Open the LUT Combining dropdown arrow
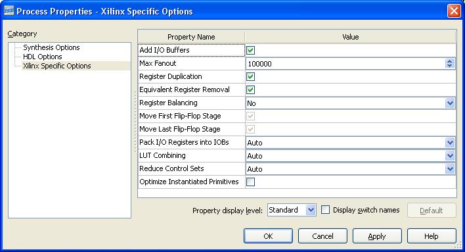 (x=450, y=156)
